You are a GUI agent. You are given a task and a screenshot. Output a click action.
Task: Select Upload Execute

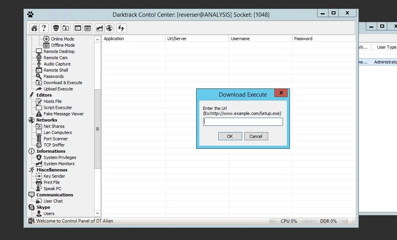click(x=58, y=89)
